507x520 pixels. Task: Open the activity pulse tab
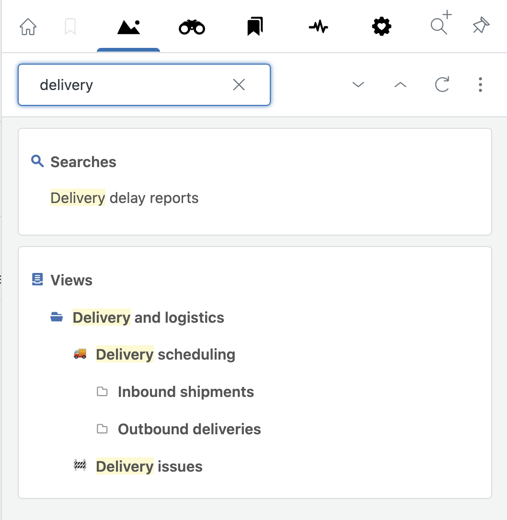click(x=318, y=26)
